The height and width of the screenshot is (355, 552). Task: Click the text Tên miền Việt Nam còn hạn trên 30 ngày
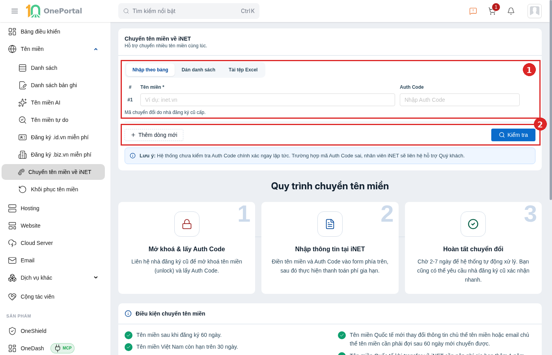click(187, 347)
